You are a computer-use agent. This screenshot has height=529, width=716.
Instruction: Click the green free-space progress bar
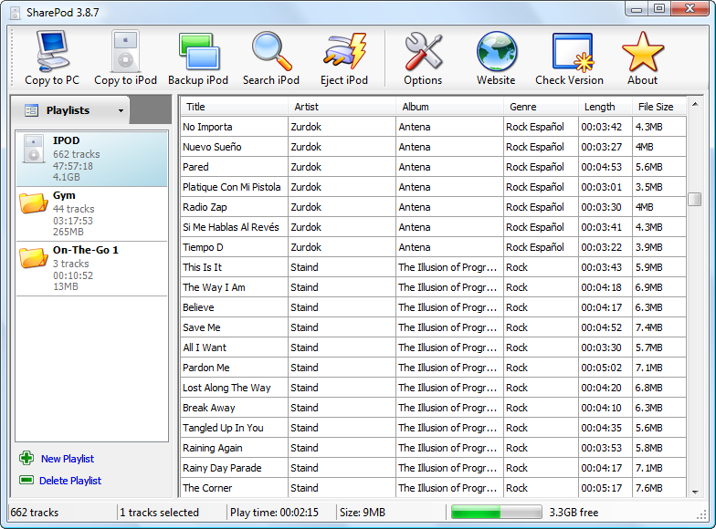[497, 513]
